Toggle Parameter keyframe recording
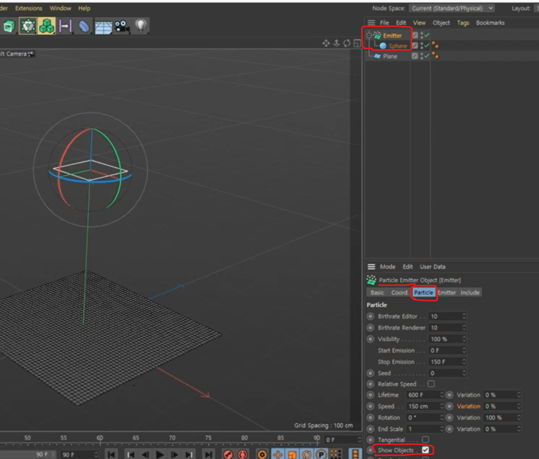This screenshot has width=539, height=459. tap(321, 454)
